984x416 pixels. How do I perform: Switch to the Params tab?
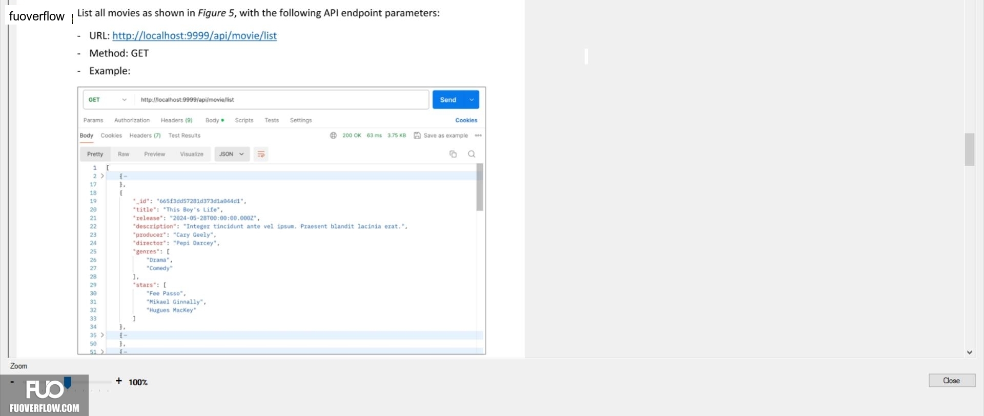coord(93,120)
